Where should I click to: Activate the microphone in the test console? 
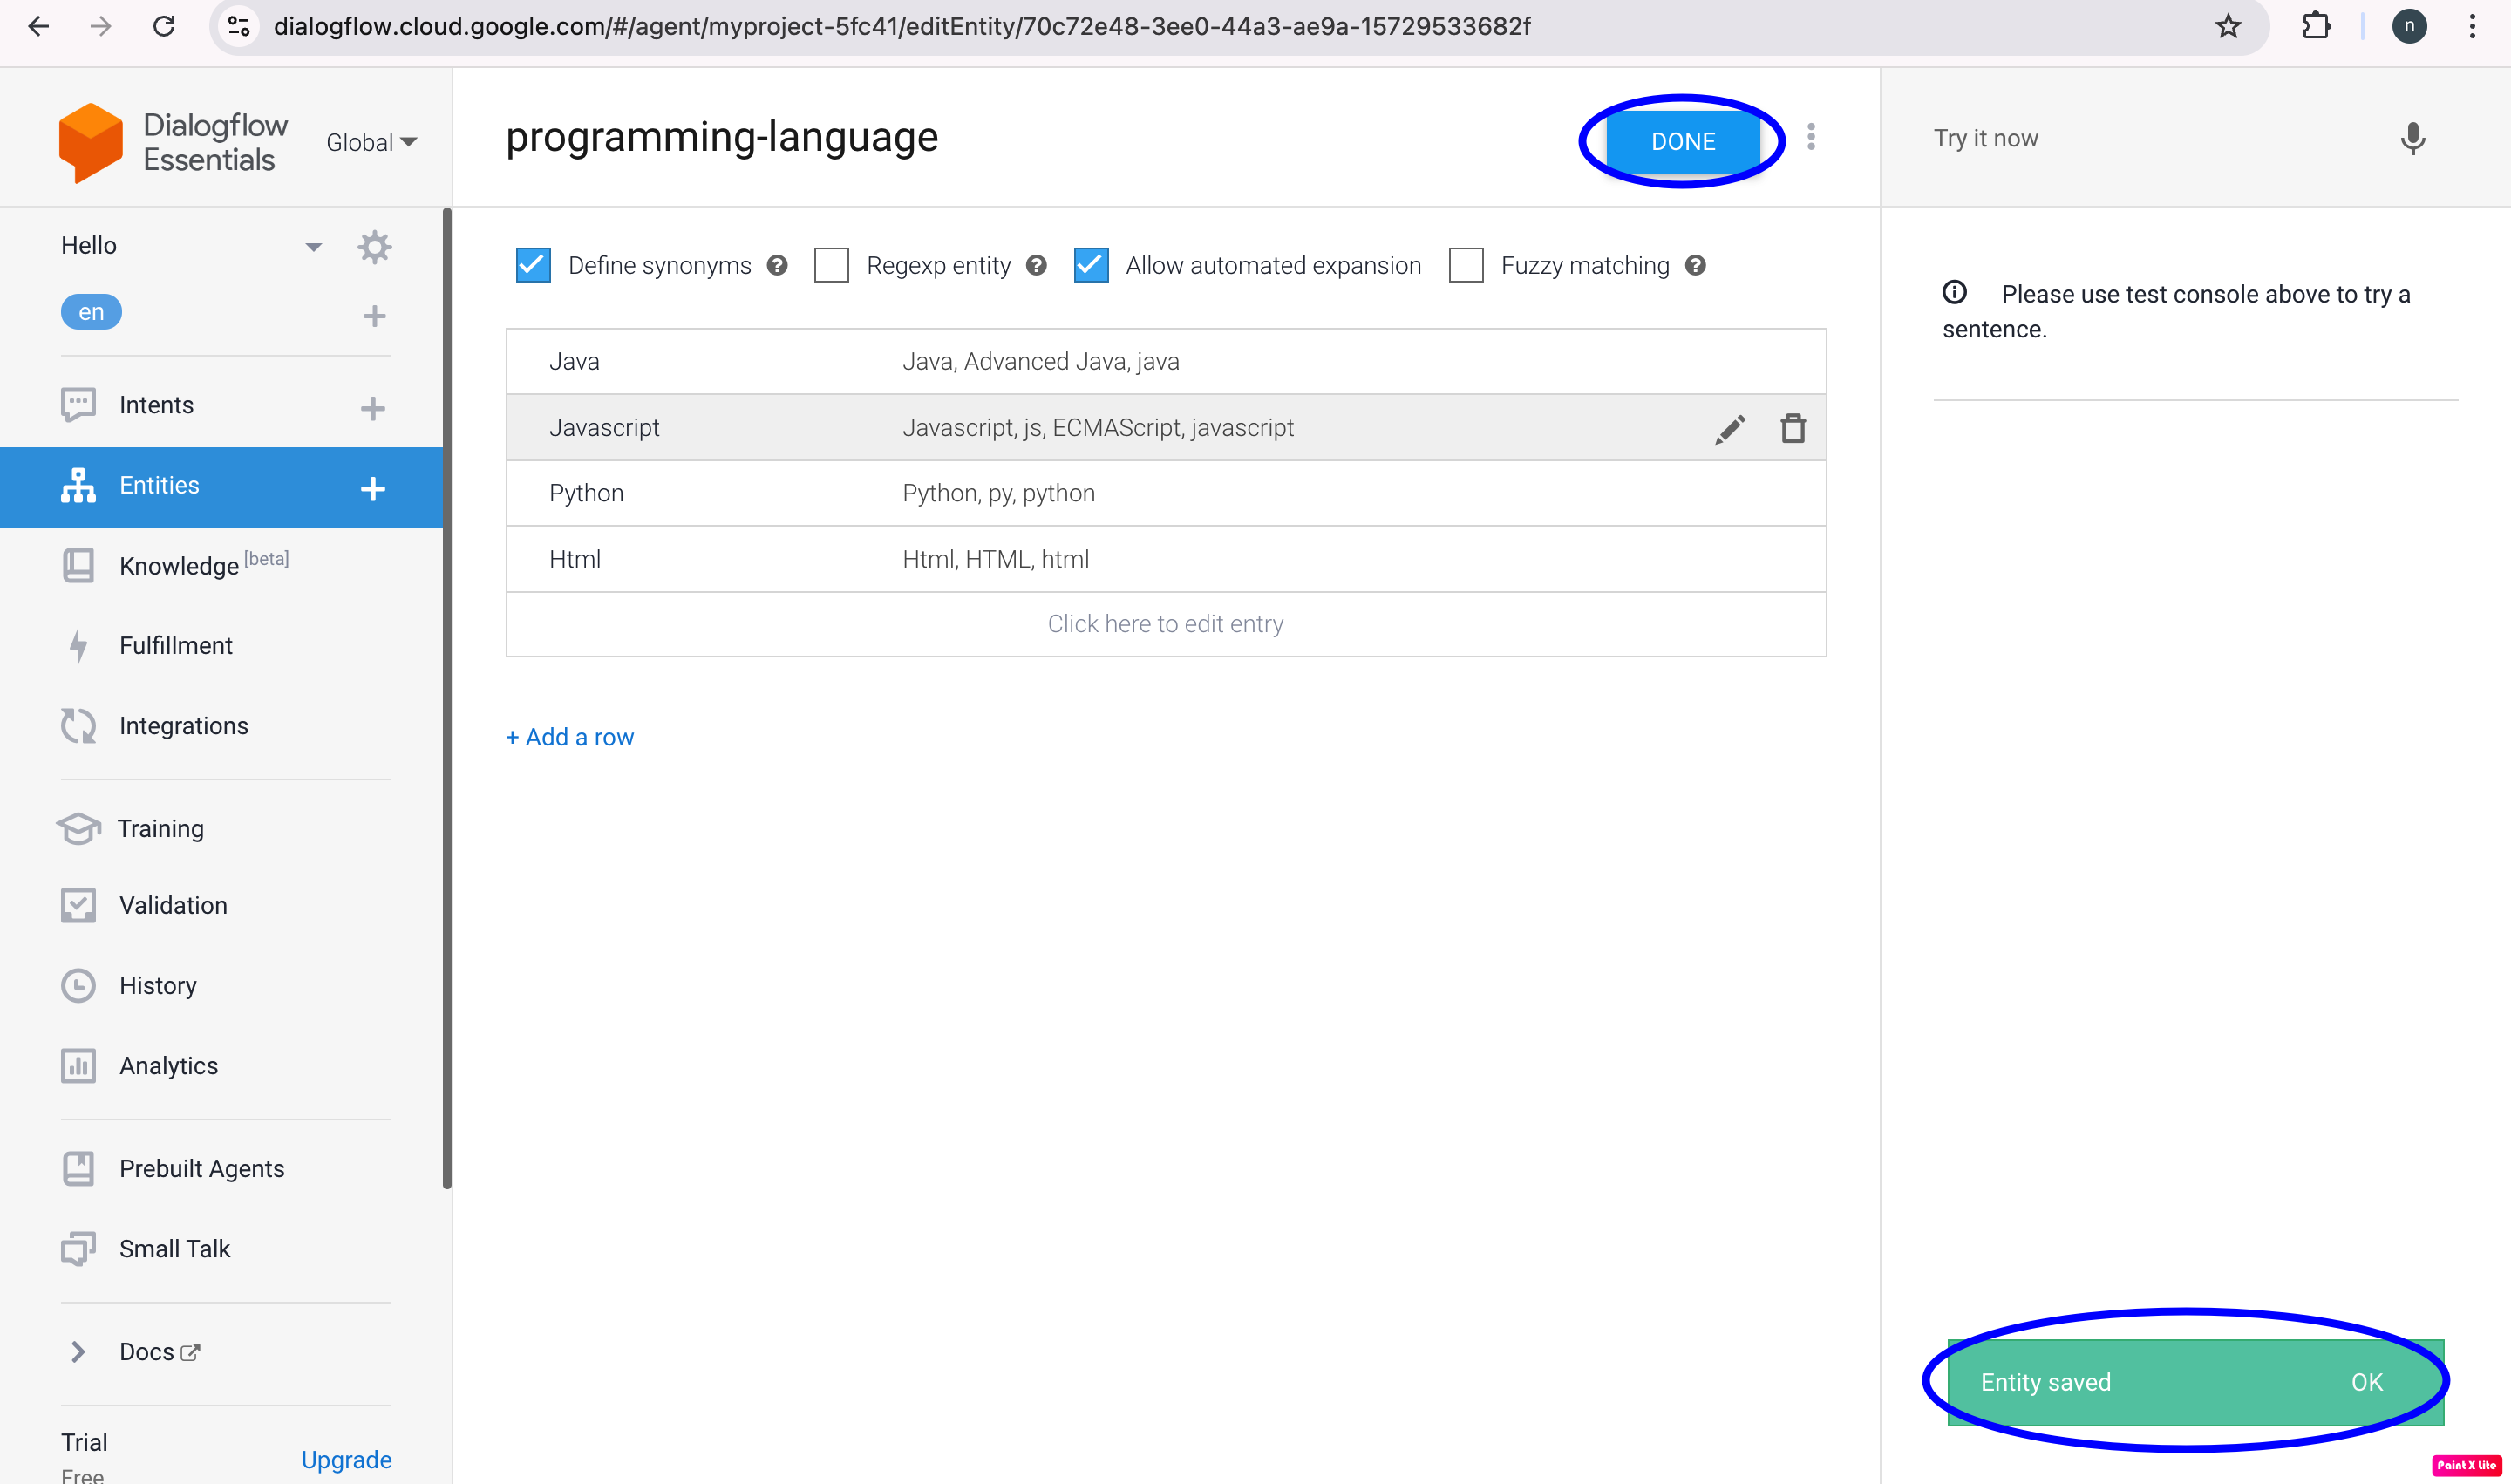pos(2412,139)
